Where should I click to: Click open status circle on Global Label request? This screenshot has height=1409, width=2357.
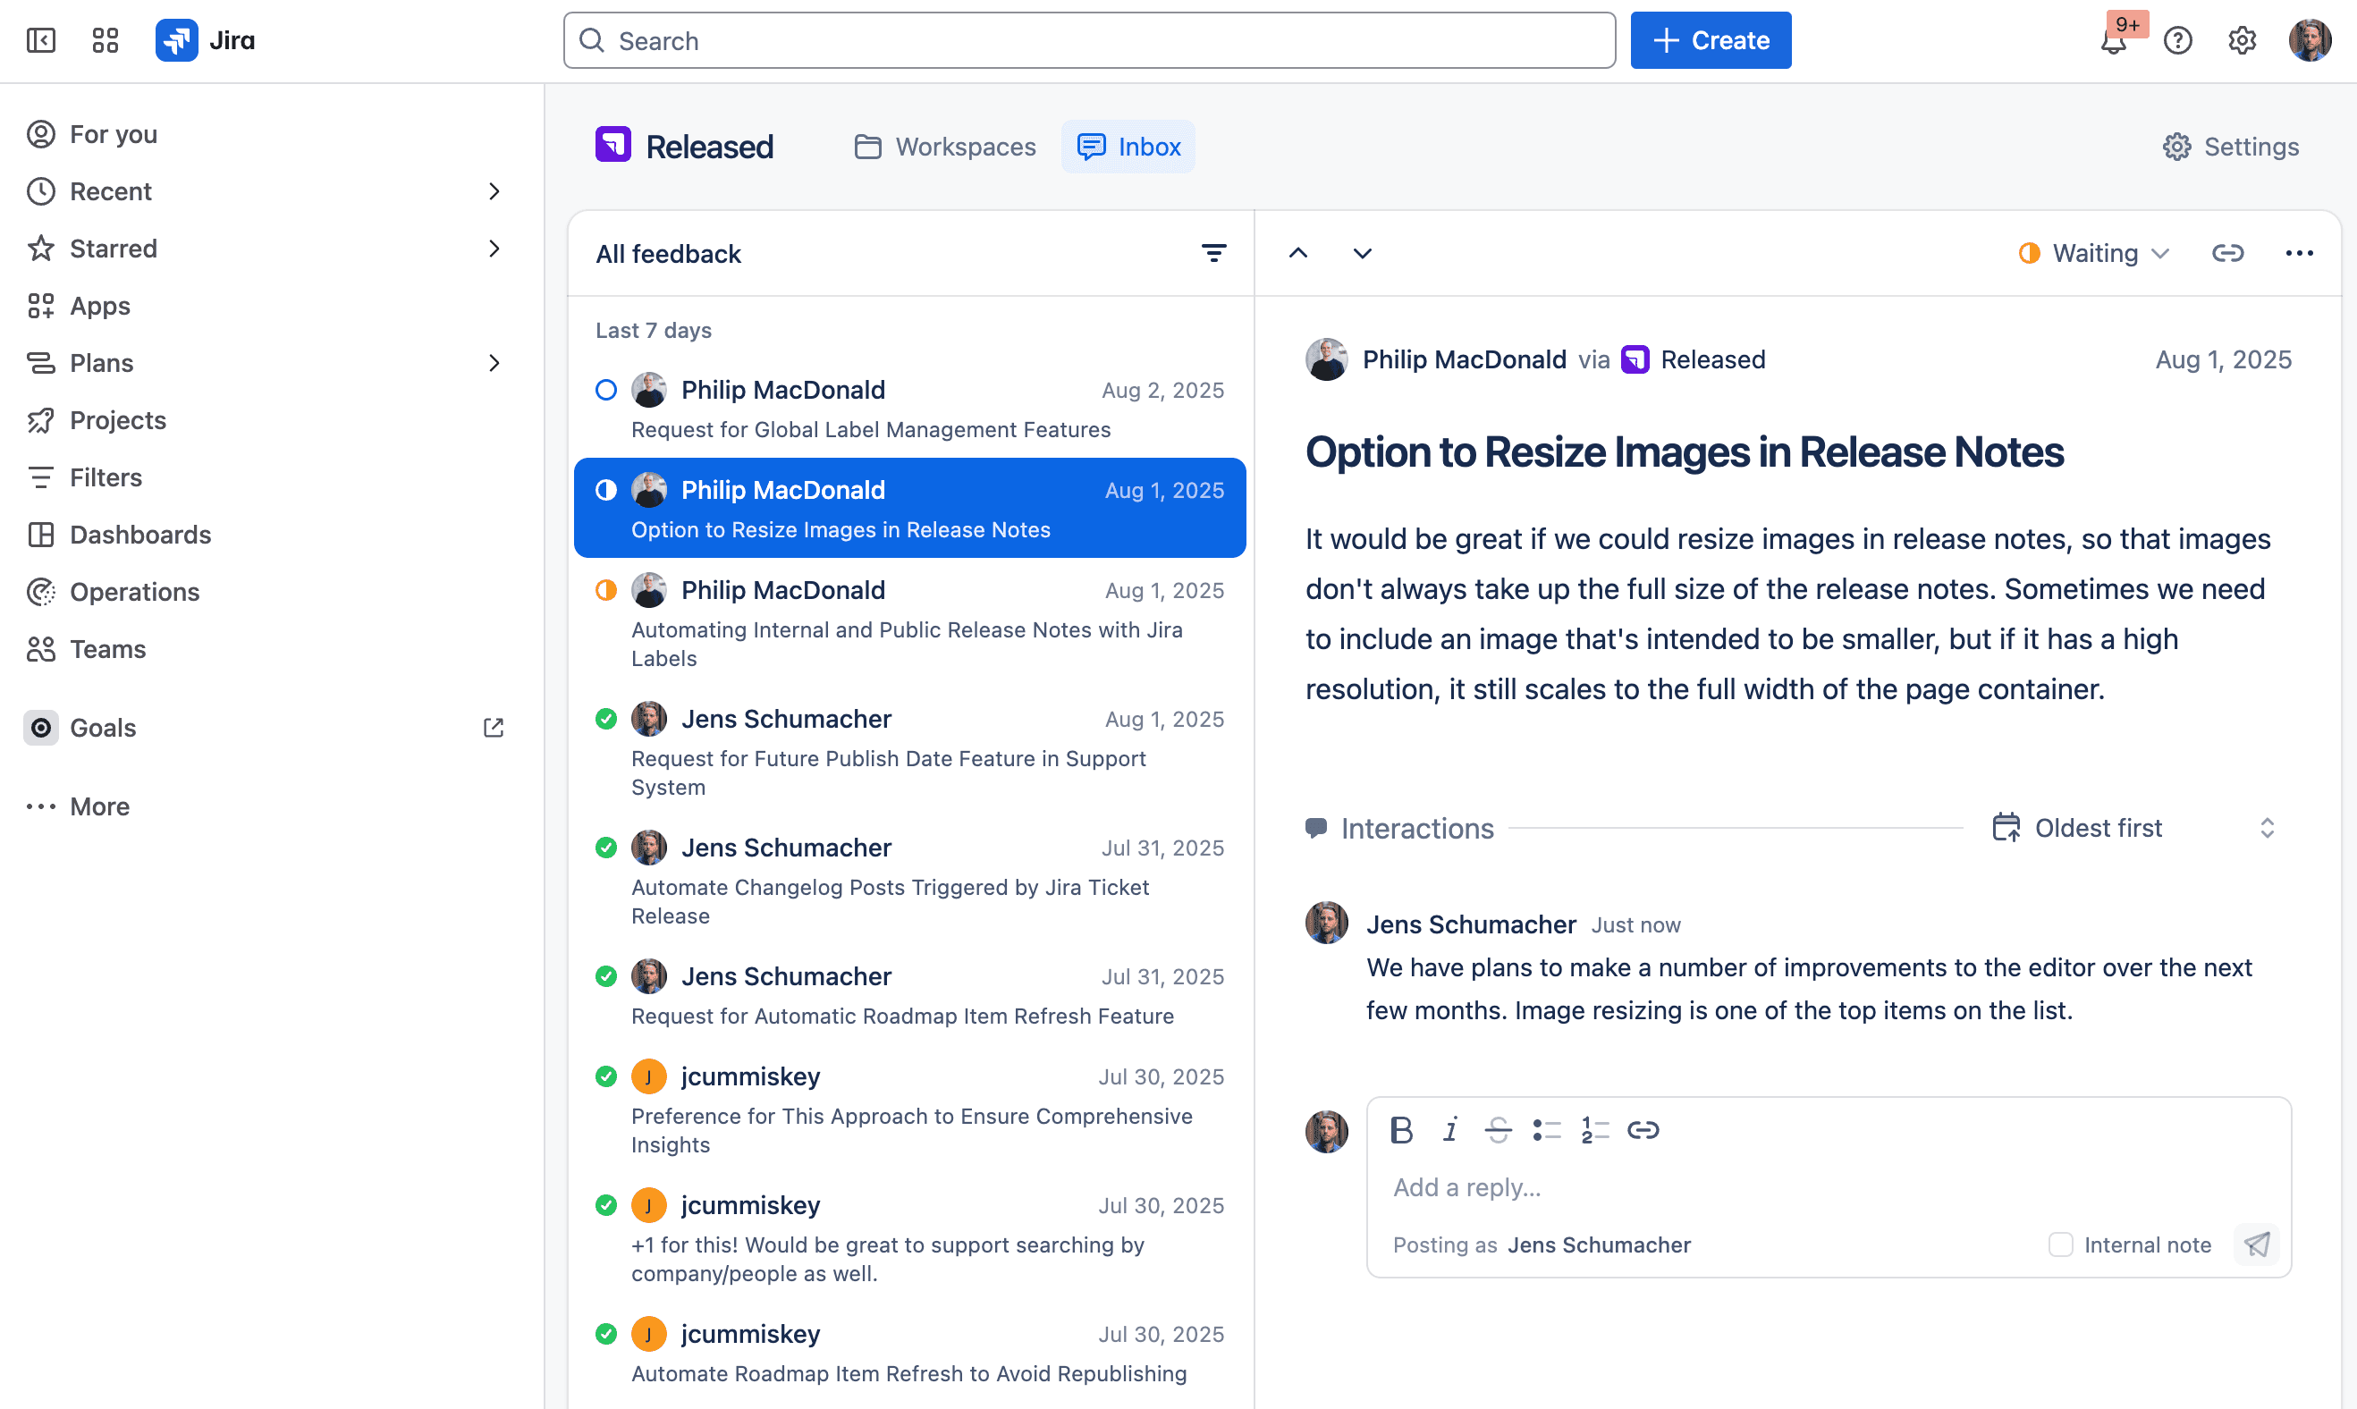coord(606,390)
